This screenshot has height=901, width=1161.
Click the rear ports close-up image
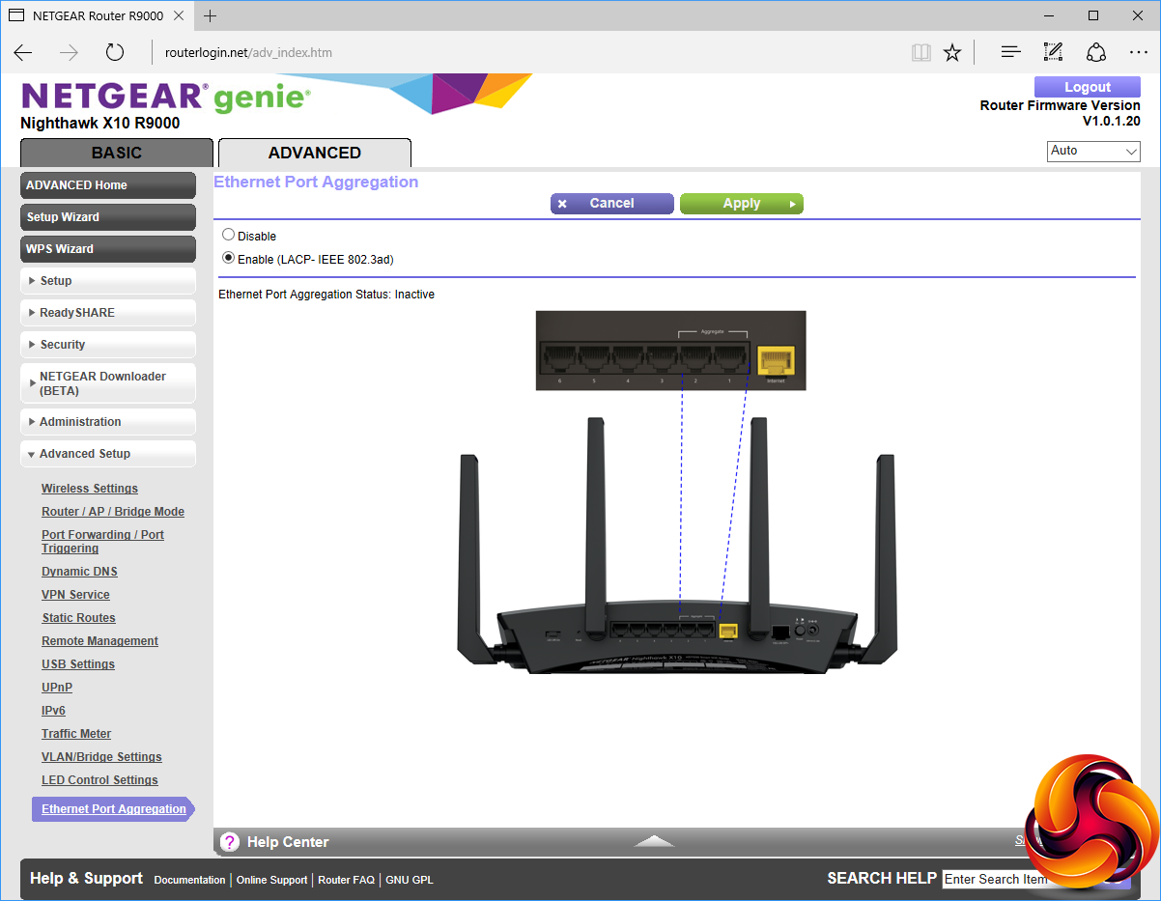tap(671, 350)
